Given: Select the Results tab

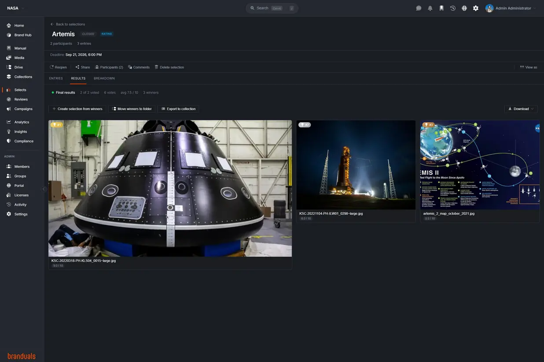Looking at the screenshot, I should click(x=78, y=78).
